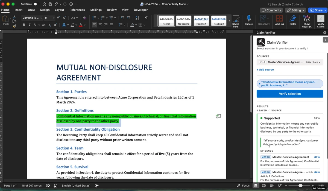Image resolution: width=328 pixels, height=191 pixels.
Task: Switch to Web Layout view in status bar
Action: click(264, 186)
